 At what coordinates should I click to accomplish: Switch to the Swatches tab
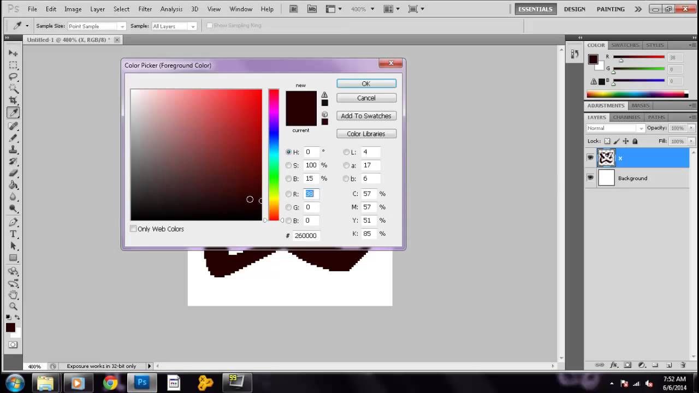click(625, 45)
